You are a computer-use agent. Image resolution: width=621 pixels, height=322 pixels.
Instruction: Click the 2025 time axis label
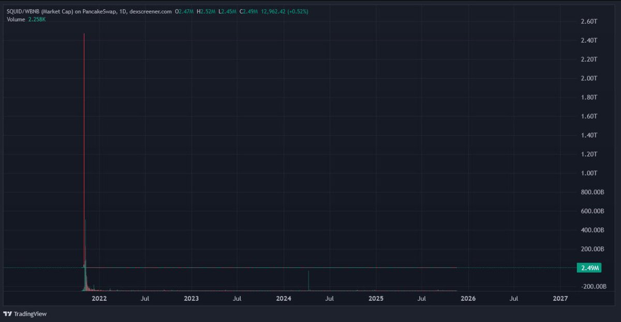click(376, 298)
